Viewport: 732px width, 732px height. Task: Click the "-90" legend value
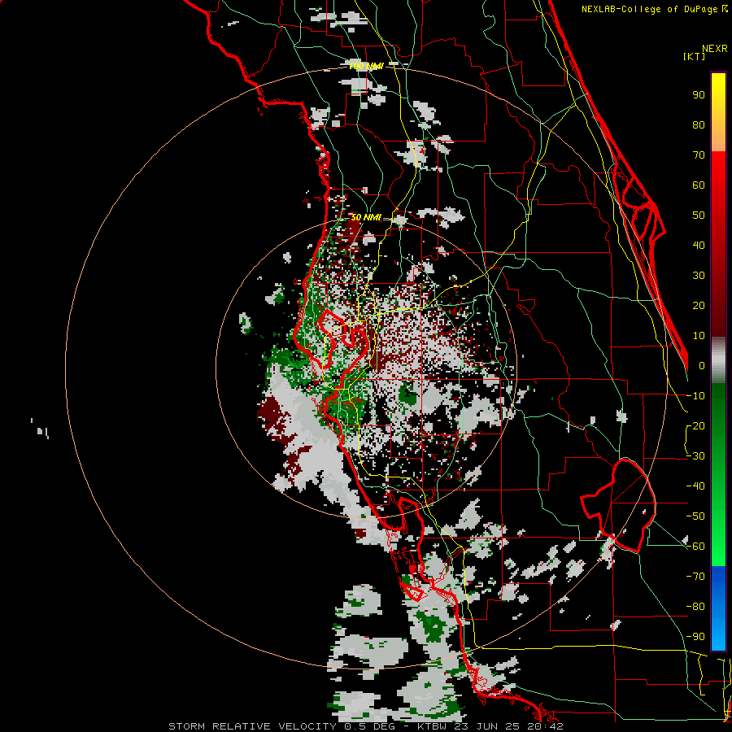[x=695, y=637]
